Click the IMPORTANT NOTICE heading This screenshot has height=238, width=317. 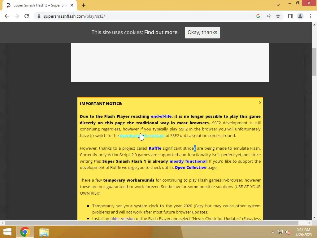pos(101,104)
